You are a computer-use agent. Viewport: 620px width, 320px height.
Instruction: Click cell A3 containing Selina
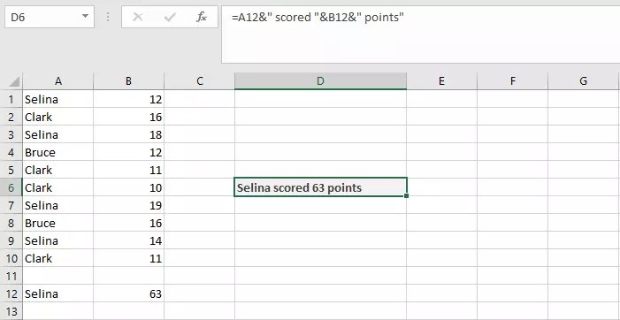58,134
